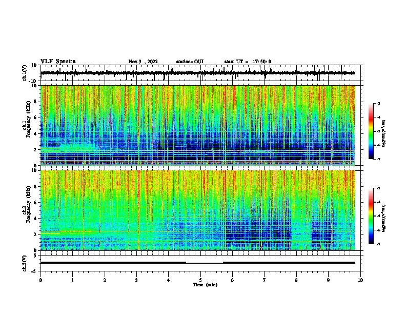Click the ch.2 color scale log(PSD) label

click(x=384, y=218)
